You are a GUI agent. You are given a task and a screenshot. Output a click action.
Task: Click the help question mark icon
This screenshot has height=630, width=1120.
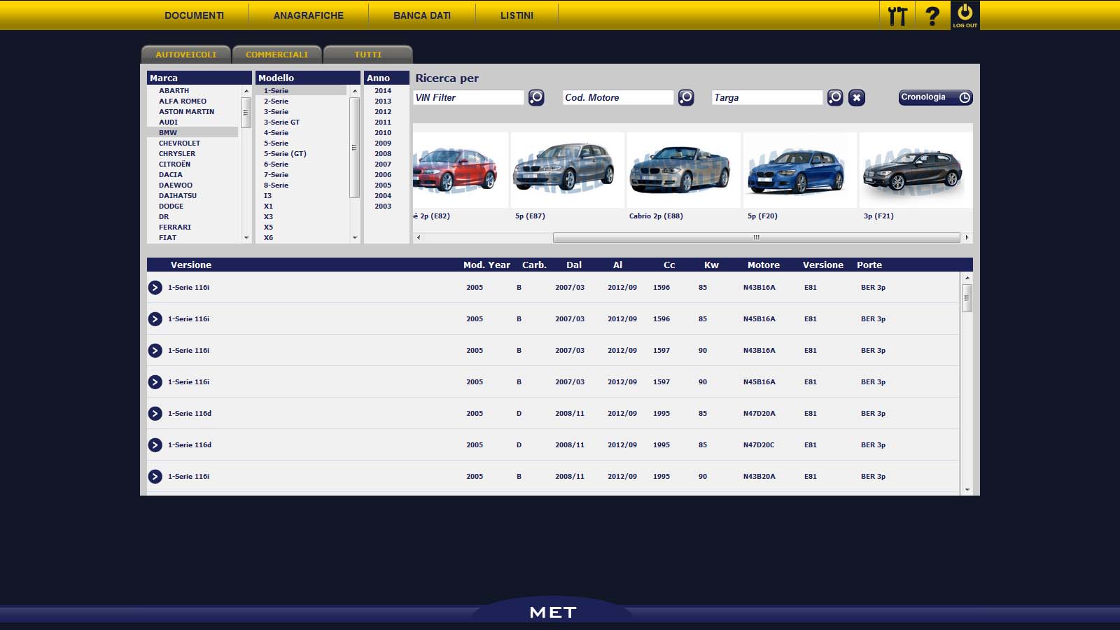point(932,15)
